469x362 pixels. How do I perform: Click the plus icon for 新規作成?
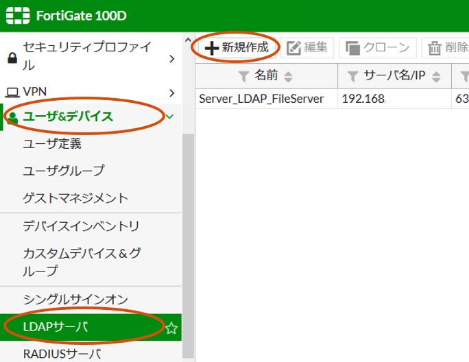(212, 48)
